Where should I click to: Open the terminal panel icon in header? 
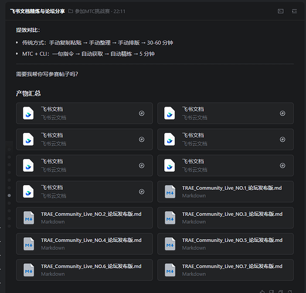[x=281, y=11]
